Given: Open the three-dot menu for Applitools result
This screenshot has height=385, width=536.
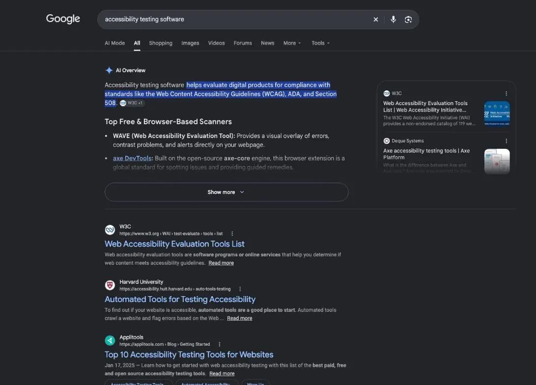Looking at the screenshot, I should click(220, 344).
